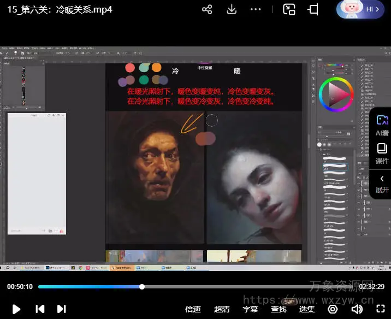Viewport: 391px width, 319px height.
Task: Click the circular target icon beside 选集
Action: [x=333, y=309]
